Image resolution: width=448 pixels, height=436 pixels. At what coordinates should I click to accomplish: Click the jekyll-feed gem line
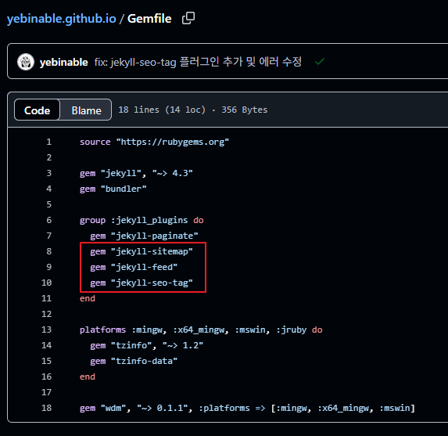pyautogui.click(x=134, y=267)
